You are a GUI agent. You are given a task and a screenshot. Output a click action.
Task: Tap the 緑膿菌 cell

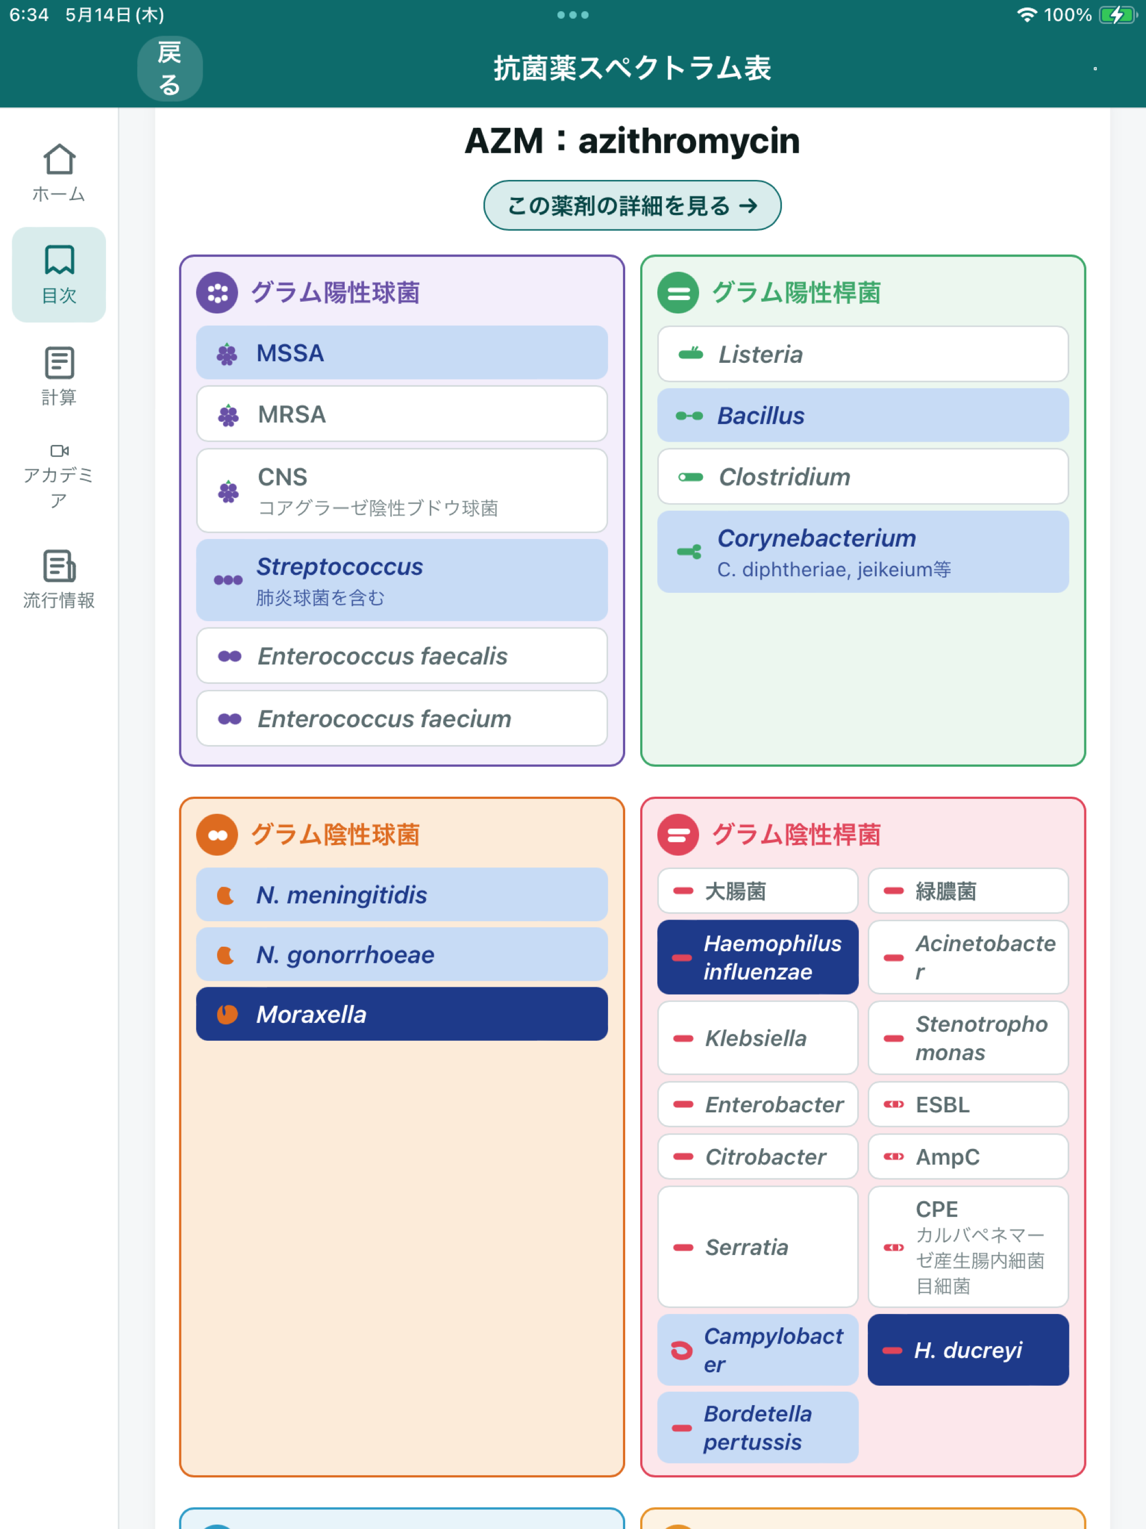tap(968, 891)
